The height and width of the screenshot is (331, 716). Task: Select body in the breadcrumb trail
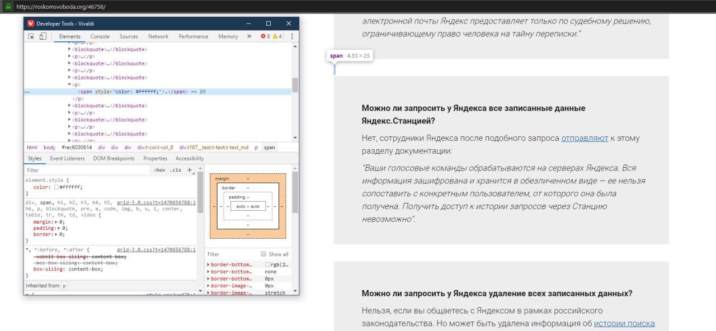pos(50,148)
